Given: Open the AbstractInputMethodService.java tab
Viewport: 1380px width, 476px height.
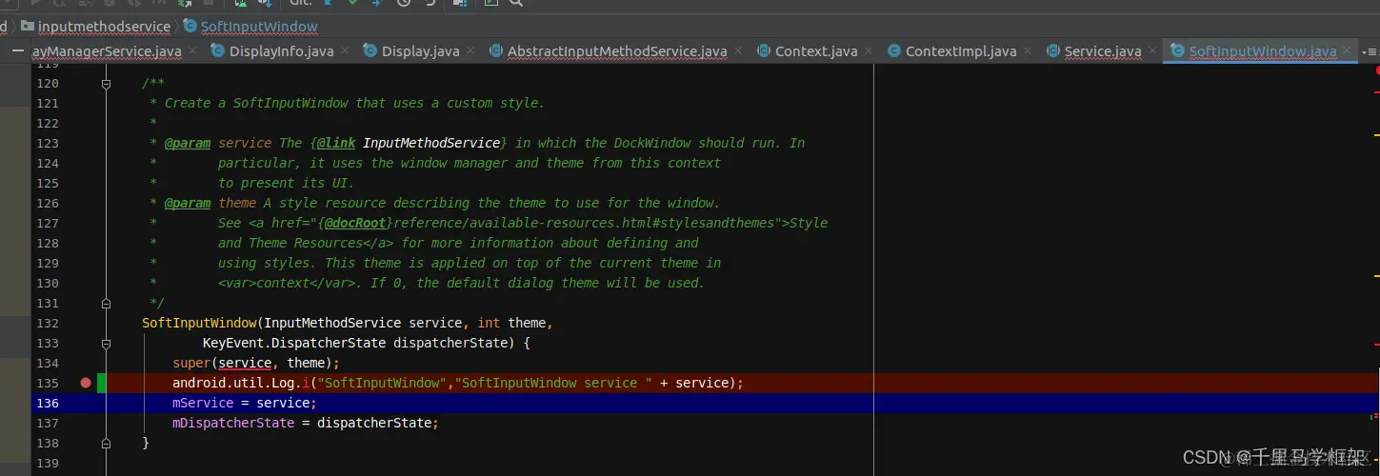Looking at the screenshot, I should [617, 51].
